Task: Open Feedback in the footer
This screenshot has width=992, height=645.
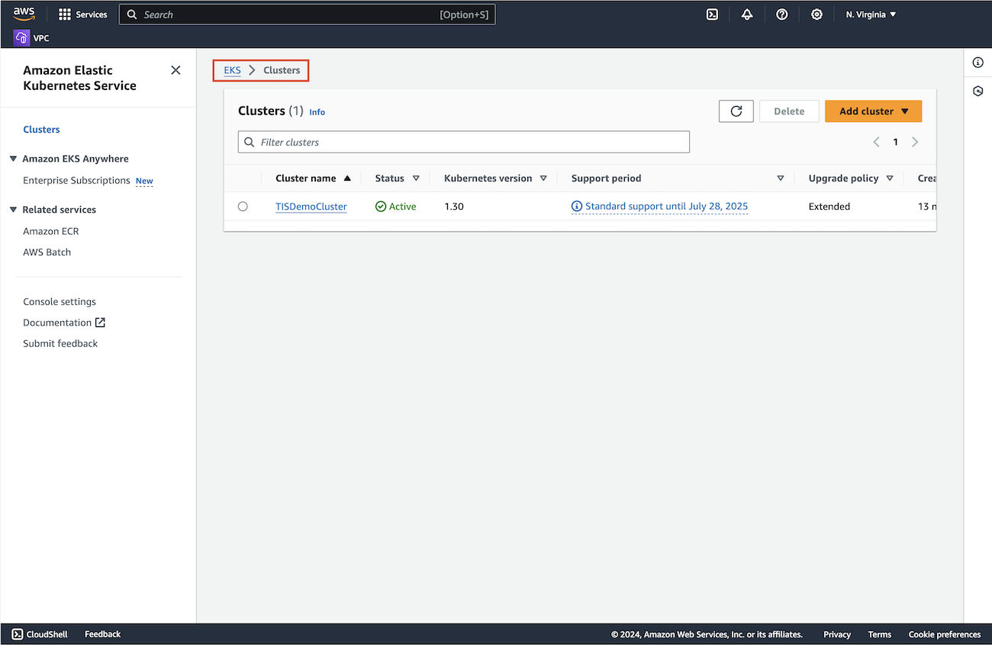Action: click(x=103, y=634)
